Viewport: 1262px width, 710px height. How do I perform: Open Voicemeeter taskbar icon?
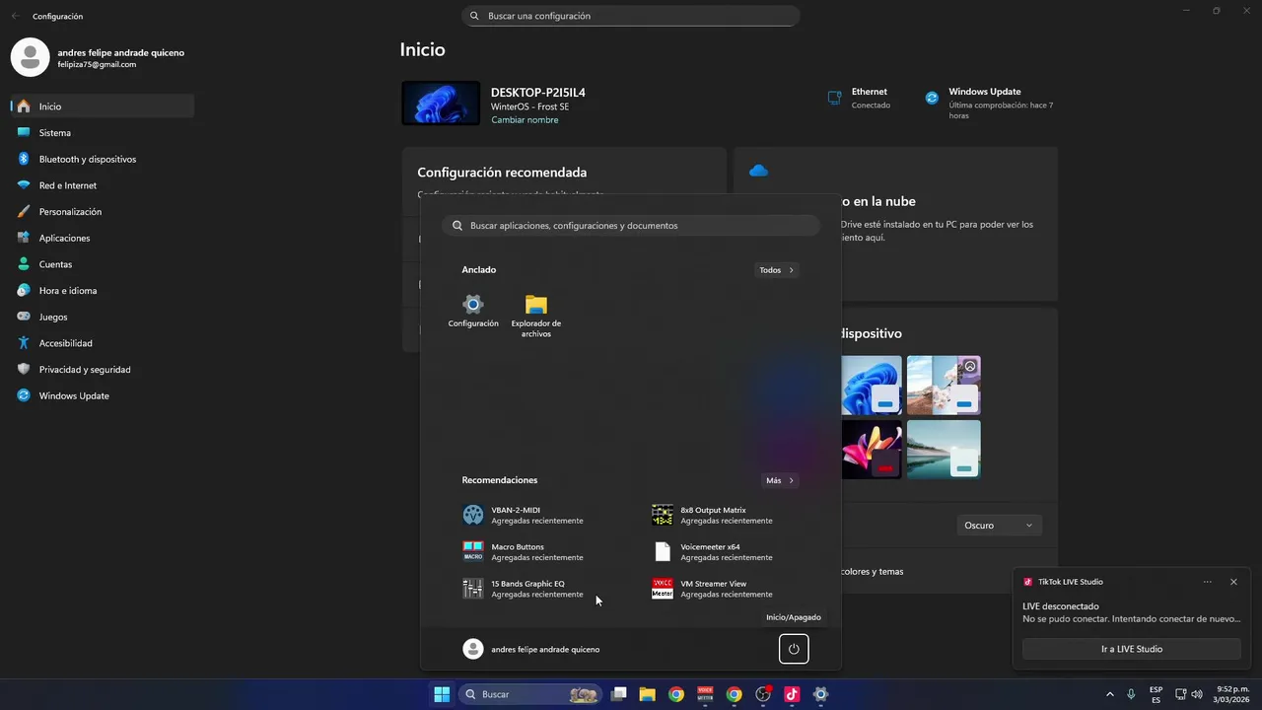click(705, 694)
